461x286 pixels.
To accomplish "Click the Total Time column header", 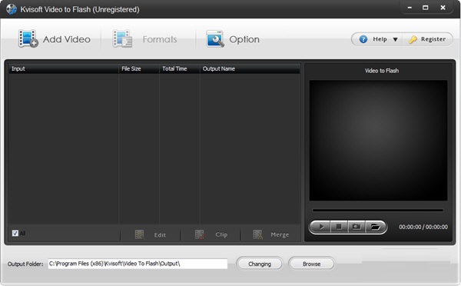I will pyautogui.click(x=180, y=68).
